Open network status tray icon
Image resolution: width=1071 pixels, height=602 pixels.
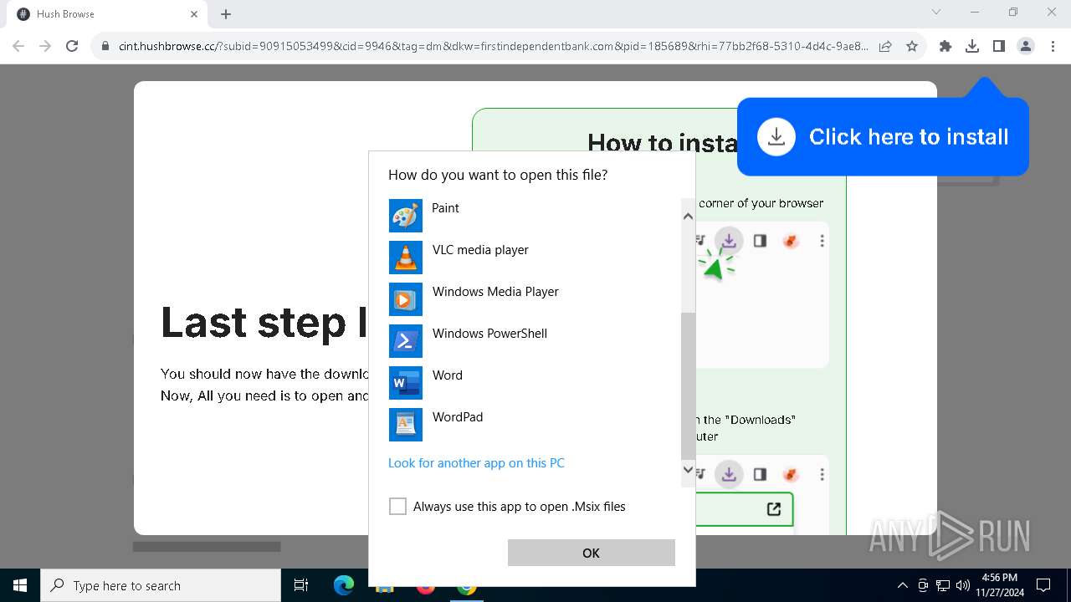pyautogui.click(x=943, y=585)
